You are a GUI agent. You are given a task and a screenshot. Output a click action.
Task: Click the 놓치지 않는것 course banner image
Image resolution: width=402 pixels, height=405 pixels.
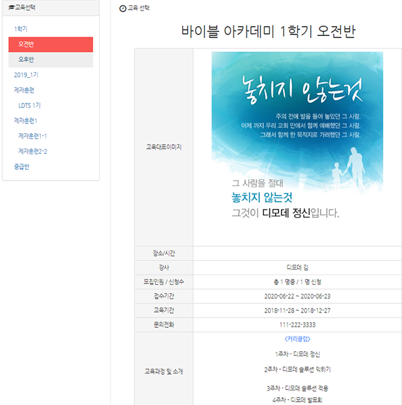coord(297,137)
